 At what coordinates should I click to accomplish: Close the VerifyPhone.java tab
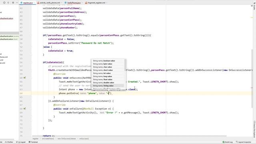tap(82, 3)
